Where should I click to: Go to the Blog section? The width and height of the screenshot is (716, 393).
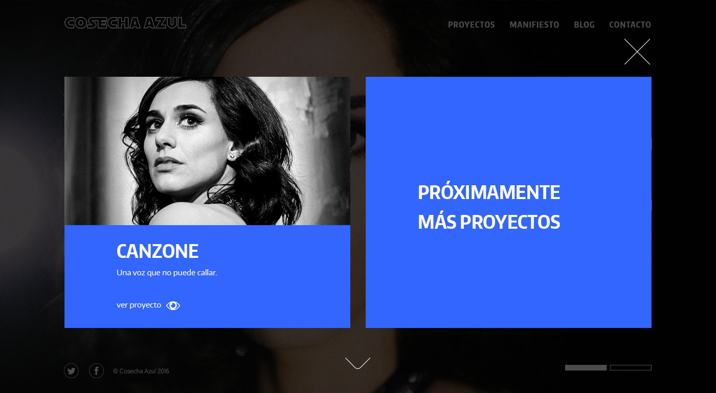click(584, 25)
